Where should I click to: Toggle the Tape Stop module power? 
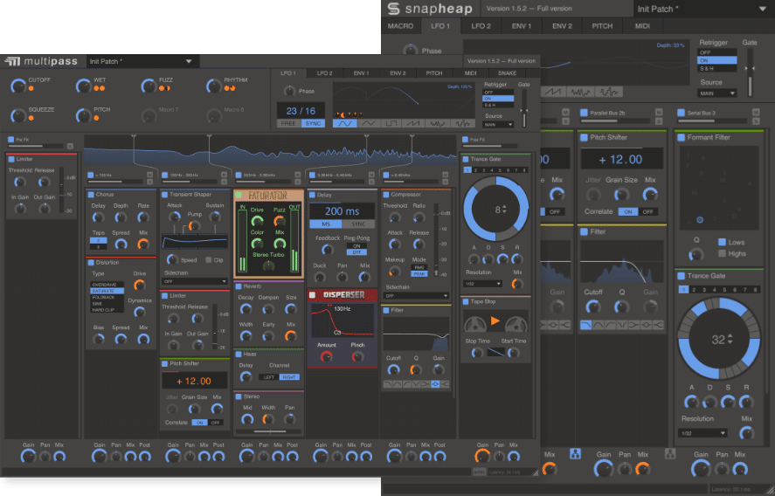(x=465, y=301)
